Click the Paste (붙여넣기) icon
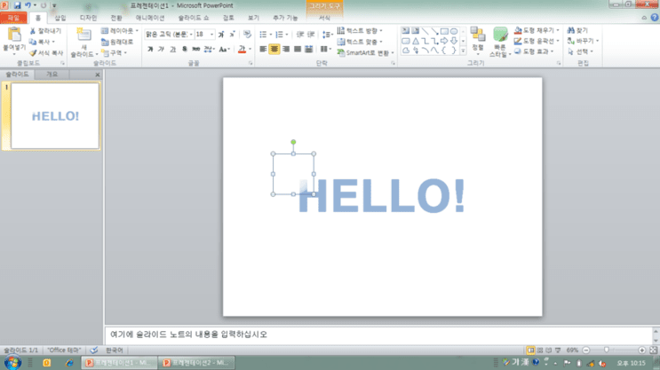Image resolution: width=660 pixels, height=370 pixels. 14,35
